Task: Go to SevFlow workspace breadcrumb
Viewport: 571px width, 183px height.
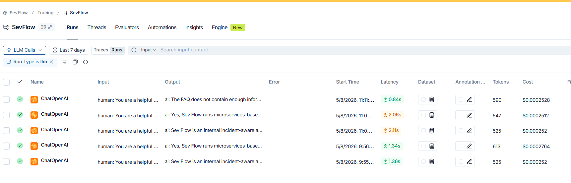Action: (19, 13)
